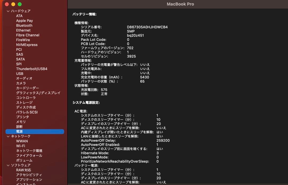Click the LowPowerMode label
This screenshot has width=288, height=185.
[95, 157]
